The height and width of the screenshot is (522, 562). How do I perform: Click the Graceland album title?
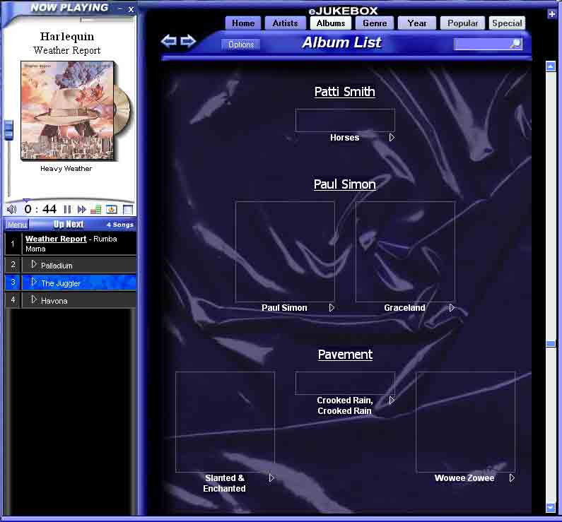[404, 307]
